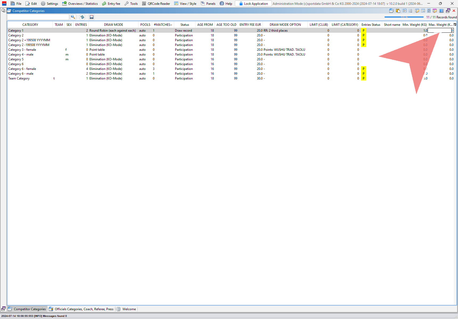
Task: Select the Team Category row
Action: point(19,78)
